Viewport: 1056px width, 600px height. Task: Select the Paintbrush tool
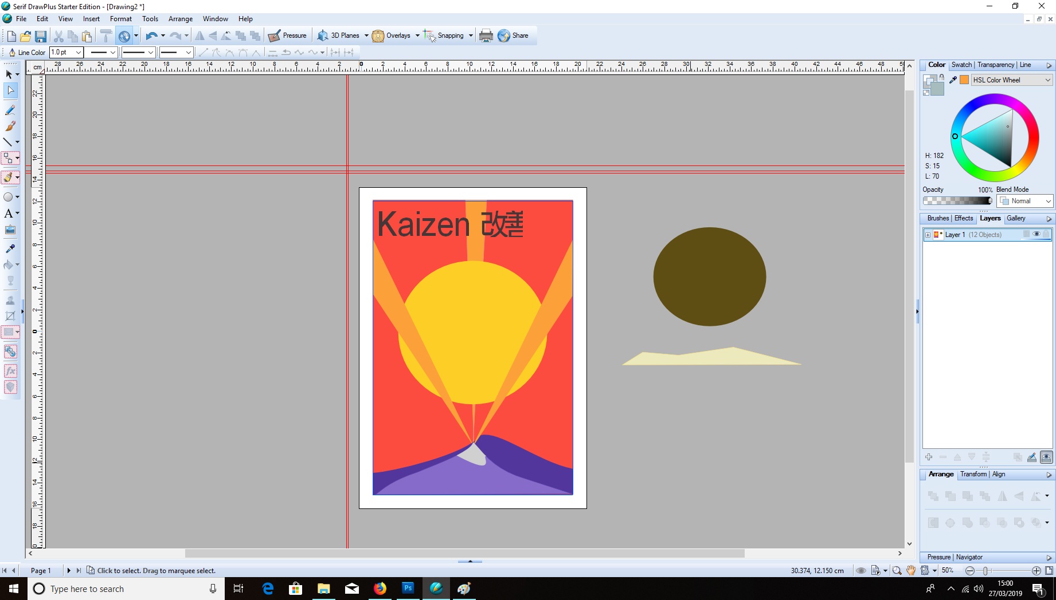pyautogui.click(x=10, y=126)
